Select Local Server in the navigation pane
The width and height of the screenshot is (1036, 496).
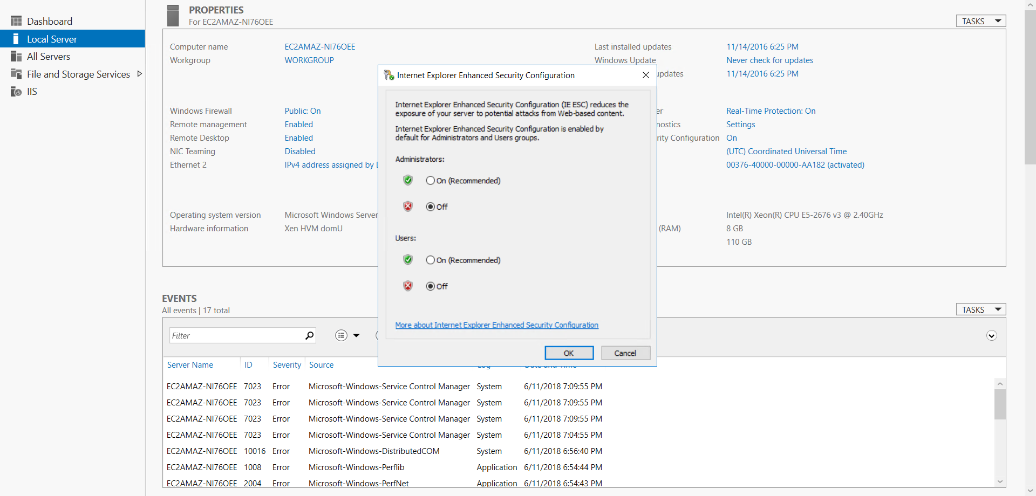point(52,39)
